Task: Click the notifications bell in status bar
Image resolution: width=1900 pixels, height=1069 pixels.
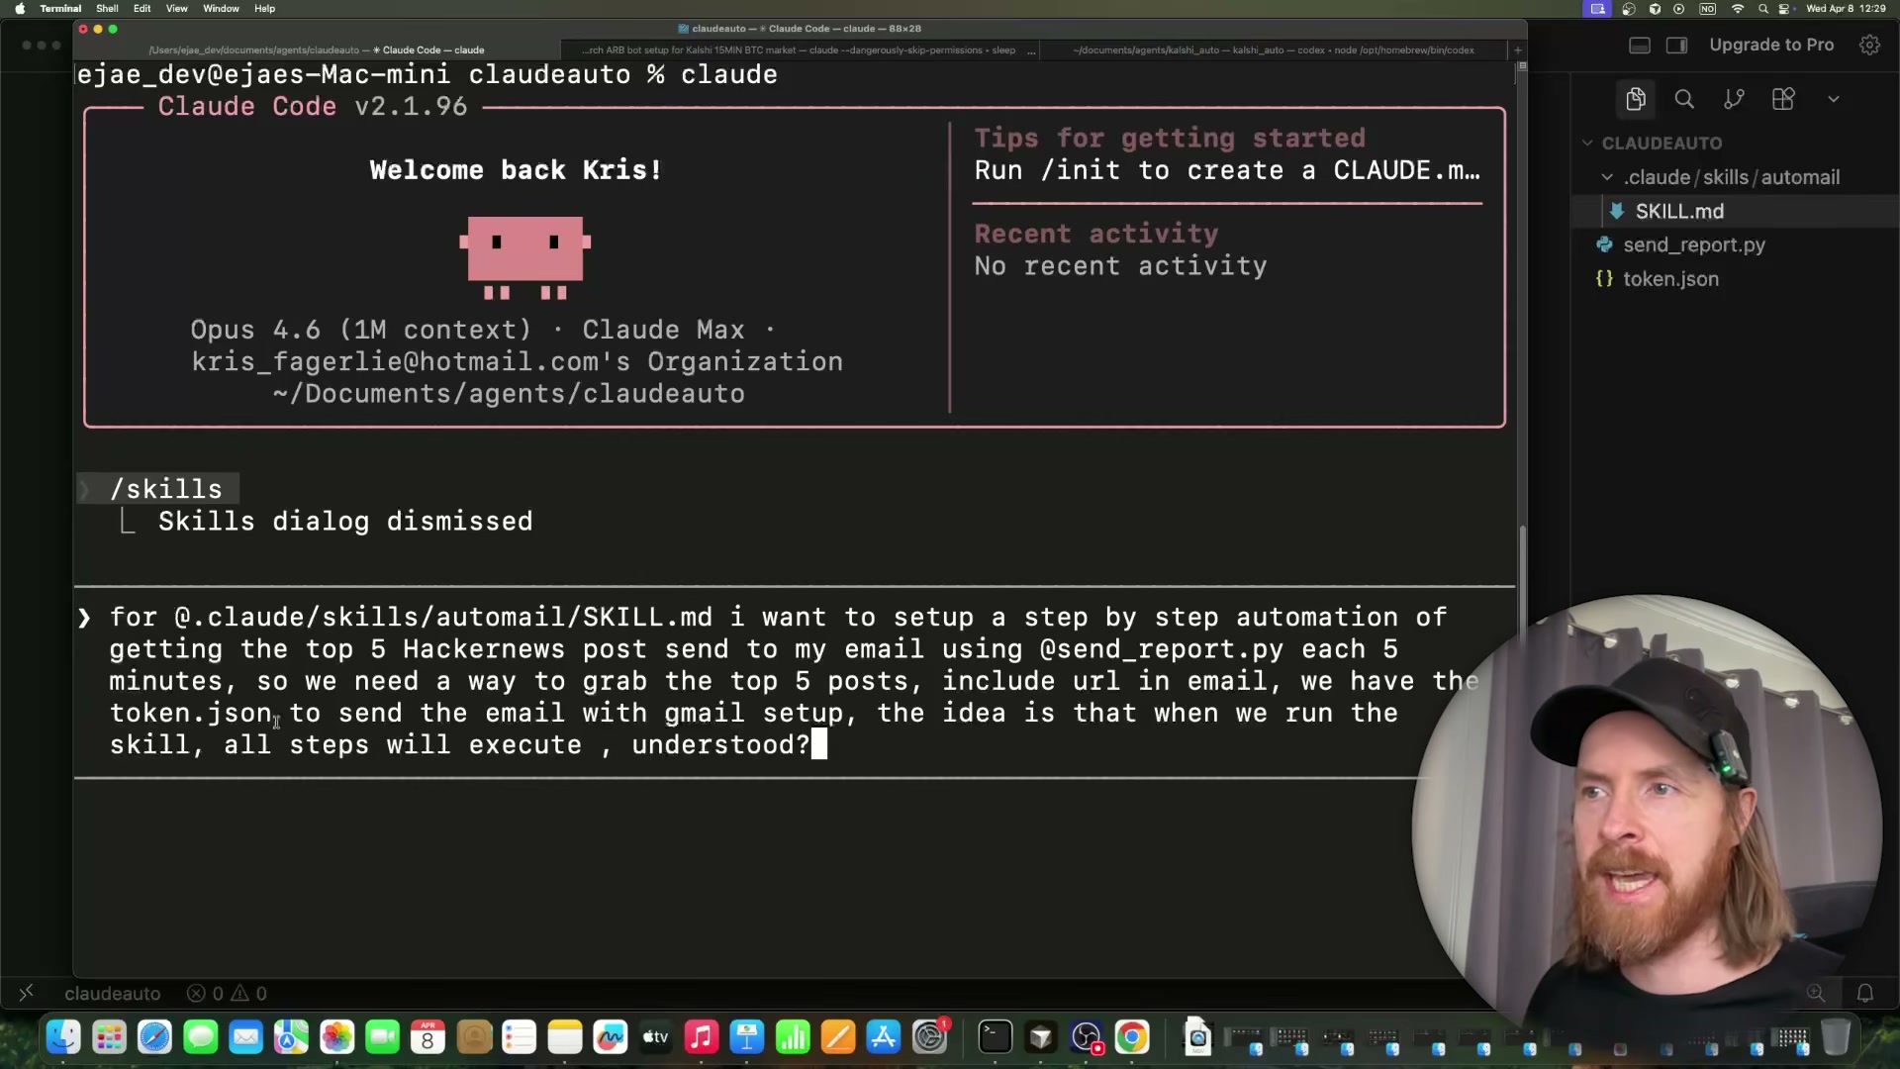Action: [1865, 993]
